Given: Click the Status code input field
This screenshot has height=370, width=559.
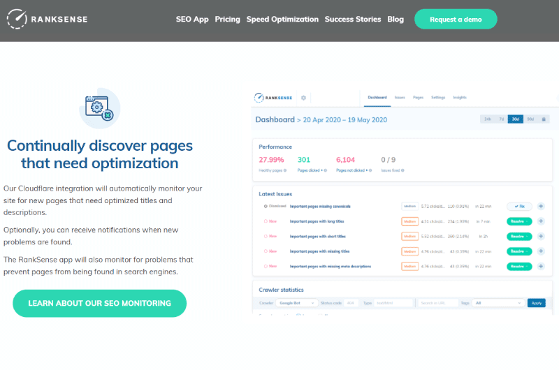Looking at the screenshot, I should (351, 303).
